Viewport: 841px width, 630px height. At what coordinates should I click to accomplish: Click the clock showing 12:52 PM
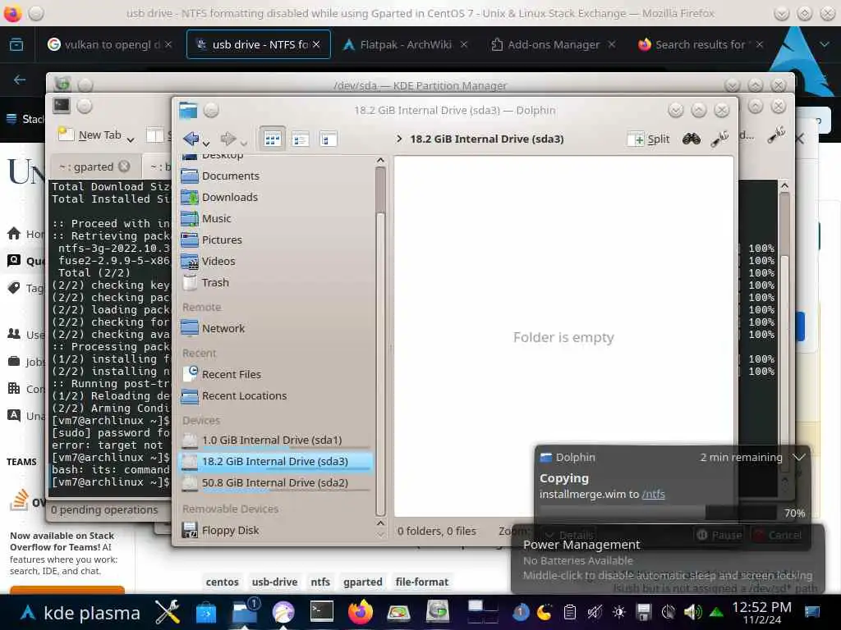[x=761, y=612]
